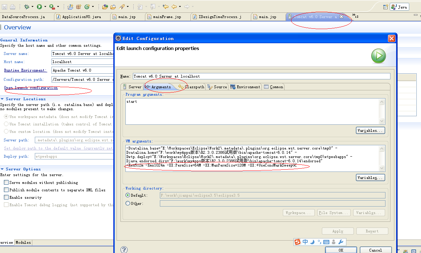421x253 pixels.
Task: Select the Other working directory radio
Action: [x=128, y=203]
